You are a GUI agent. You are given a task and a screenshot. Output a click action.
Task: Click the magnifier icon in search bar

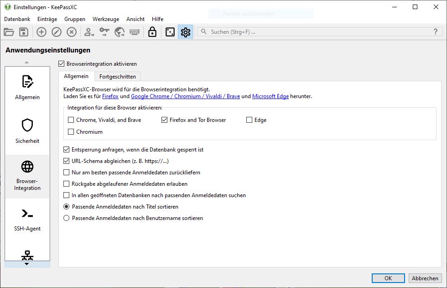203,31
